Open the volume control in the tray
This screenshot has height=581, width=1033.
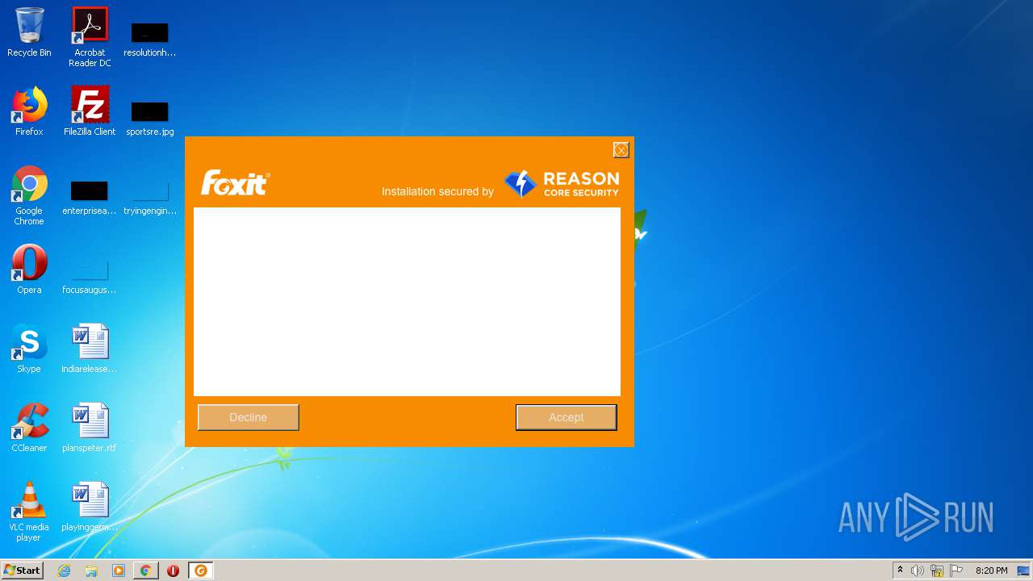(918, 571)
